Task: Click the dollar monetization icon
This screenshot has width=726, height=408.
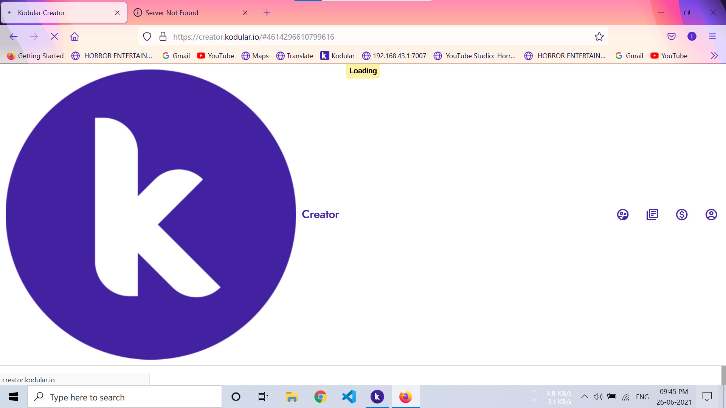Action: 681,215
